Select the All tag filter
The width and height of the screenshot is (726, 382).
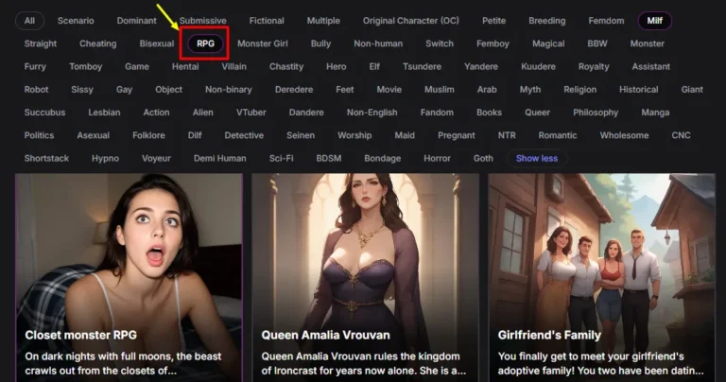29,21
